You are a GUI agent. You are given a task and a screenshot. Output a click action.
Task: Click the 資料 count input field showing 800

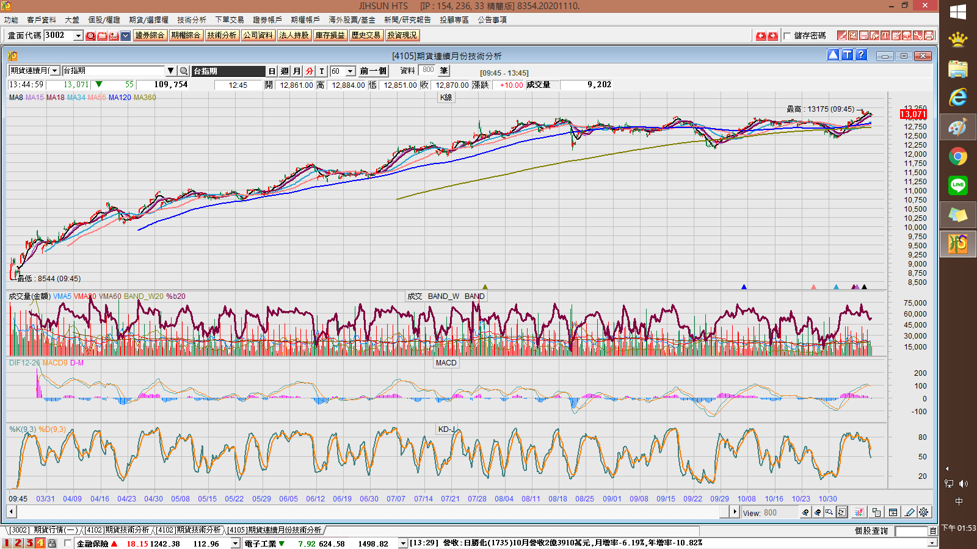[428, 71]
